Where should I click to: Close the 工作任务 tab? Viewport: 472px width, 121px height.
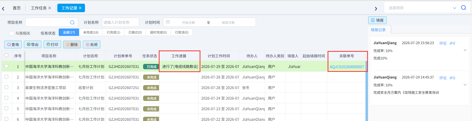coord(50,8)
